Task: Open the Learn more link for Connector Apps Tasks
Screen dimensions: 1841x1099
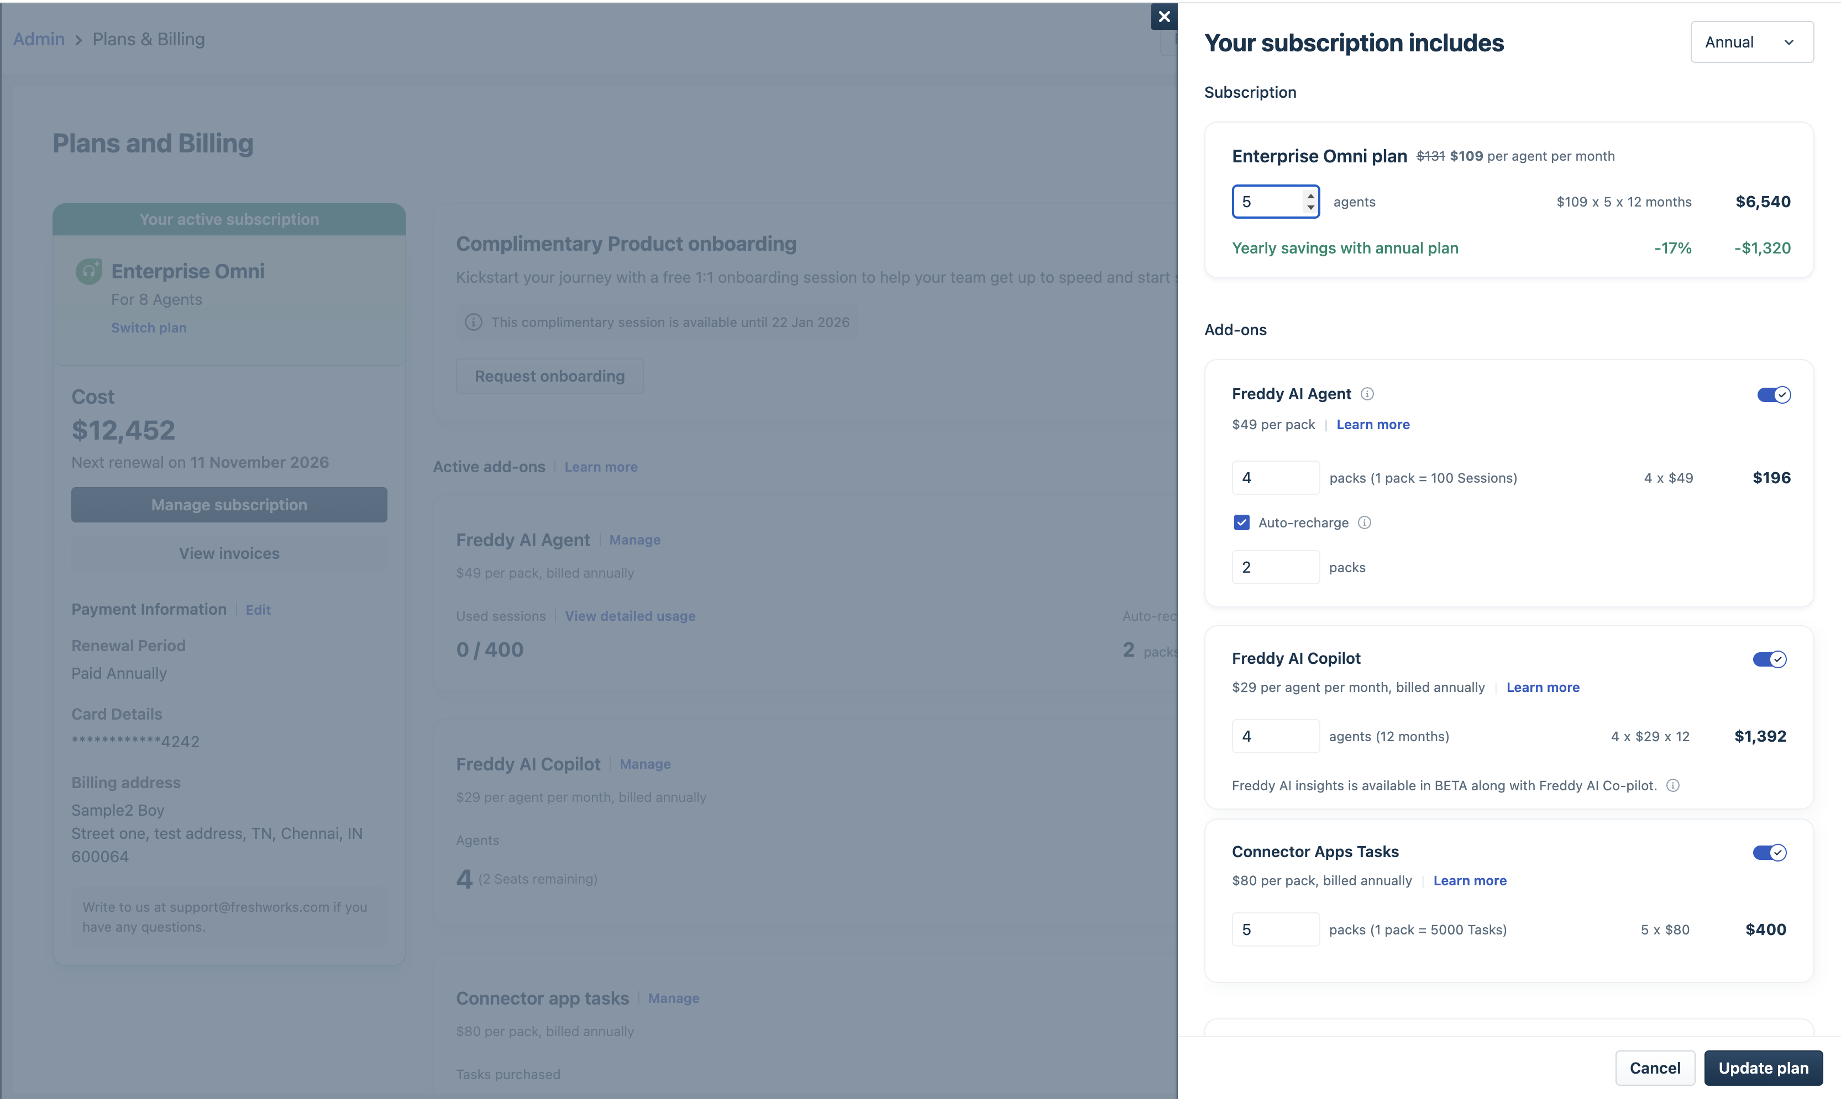Action: coord(1469,880)
